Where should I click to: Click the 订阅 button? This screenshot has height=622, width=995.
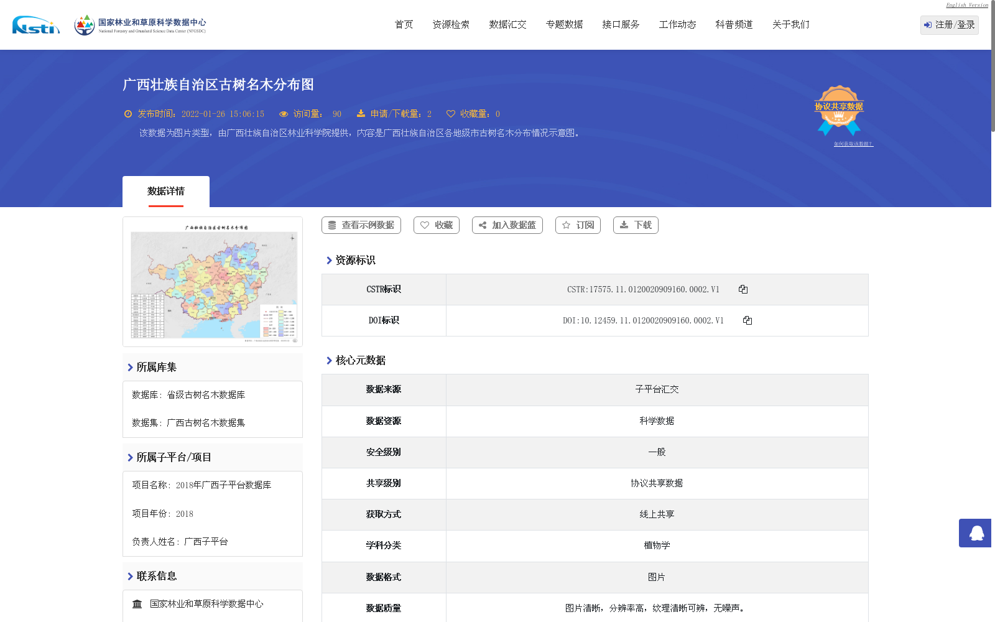click(x=578, y=225)
